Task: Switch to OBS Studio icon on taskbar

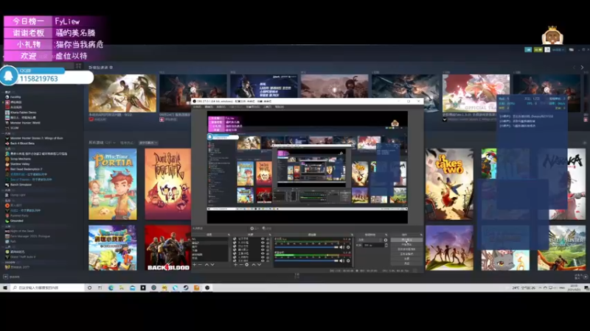Action: (207, 288)
